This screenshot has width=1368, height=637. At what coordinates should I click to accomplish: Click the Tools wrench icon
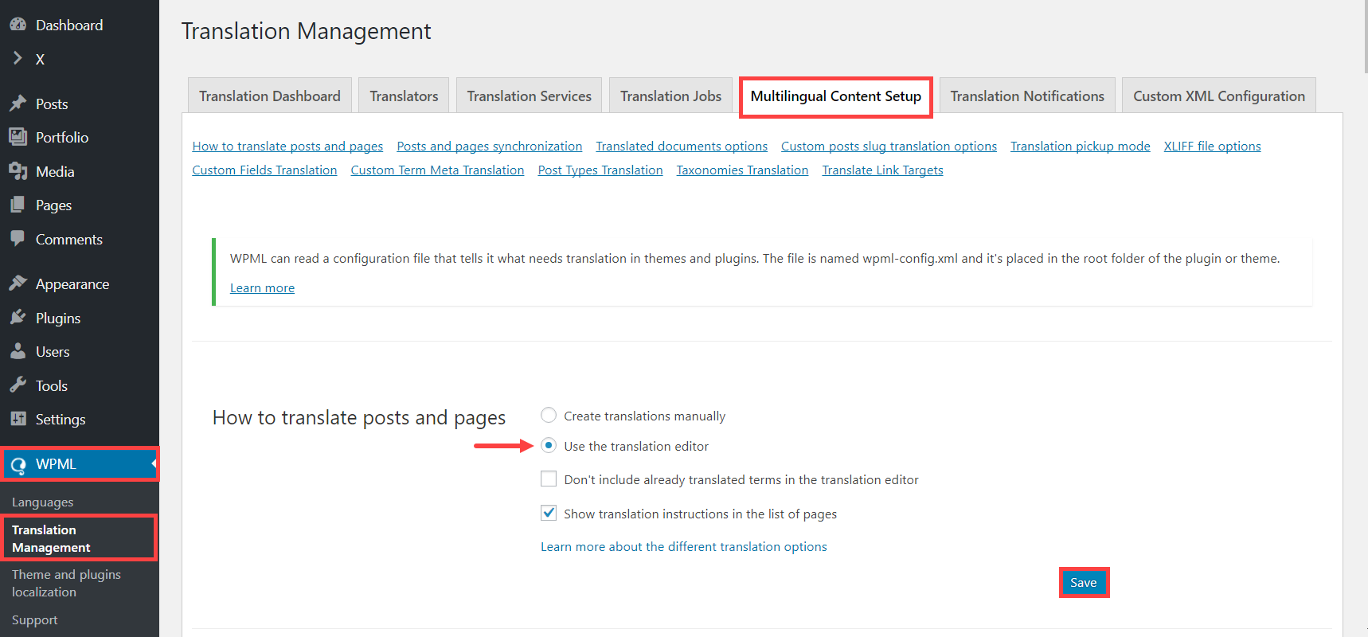[18, 385]
